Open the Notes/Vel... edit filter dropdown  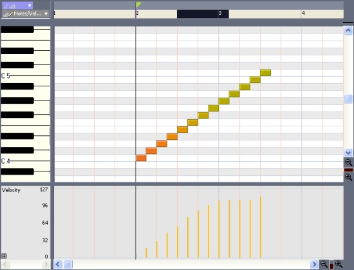26,14
